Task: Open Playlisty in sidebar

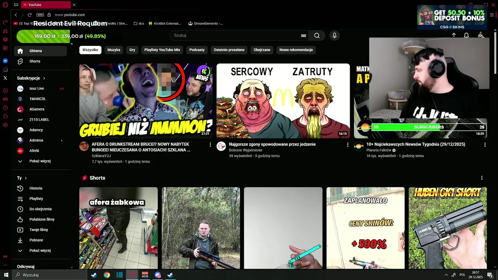Action: pos(41,199)
